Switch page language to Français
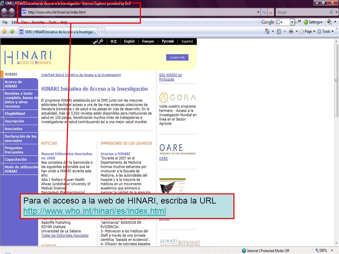Image resolution: width=339 pixels, height=254 pixels. (x=148, y=41)
